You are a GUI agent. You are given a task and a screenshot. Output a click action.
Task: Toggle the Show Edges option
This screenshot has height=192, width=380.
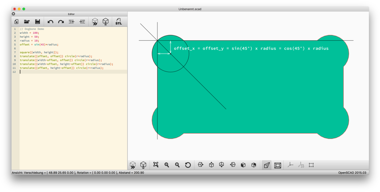tap(311, 165)
